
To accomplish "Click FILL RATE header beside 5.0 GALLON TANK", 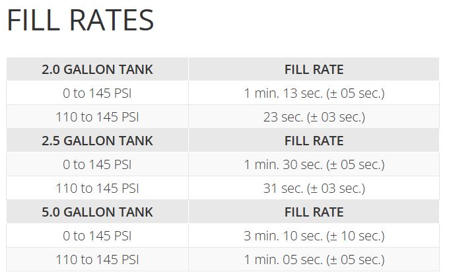I will pyautogui.click(x=314, y=212).
